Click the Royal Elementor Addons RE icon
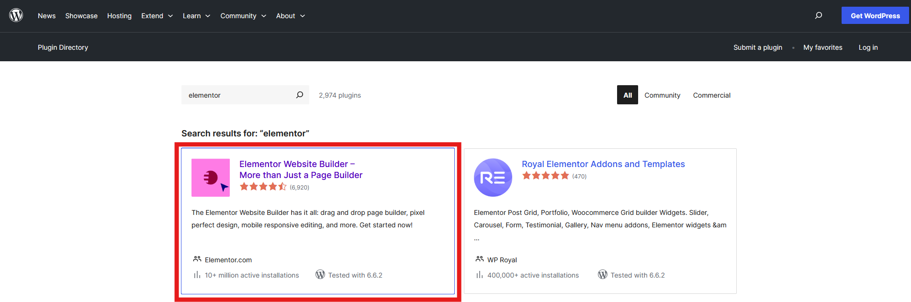The image size is (911, 302). click(493, 178)
